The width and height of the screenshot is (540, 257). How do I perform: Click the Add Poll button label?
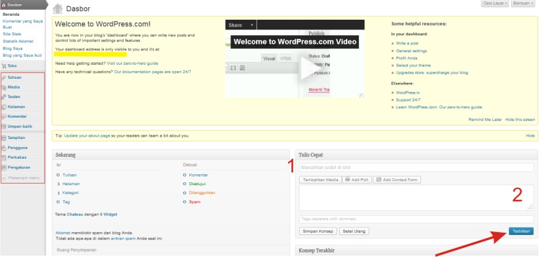[x=360, y=180]
